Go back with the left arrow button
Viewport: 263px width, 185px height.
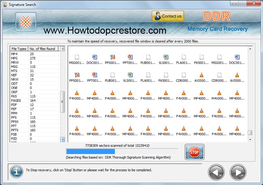pos(216,172)
